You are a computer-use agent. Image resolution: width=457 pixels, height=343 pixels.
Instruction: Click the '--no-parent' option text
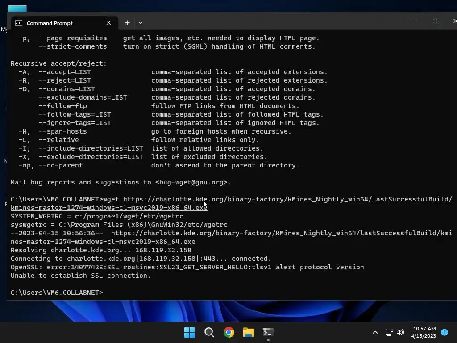(61, 165)
